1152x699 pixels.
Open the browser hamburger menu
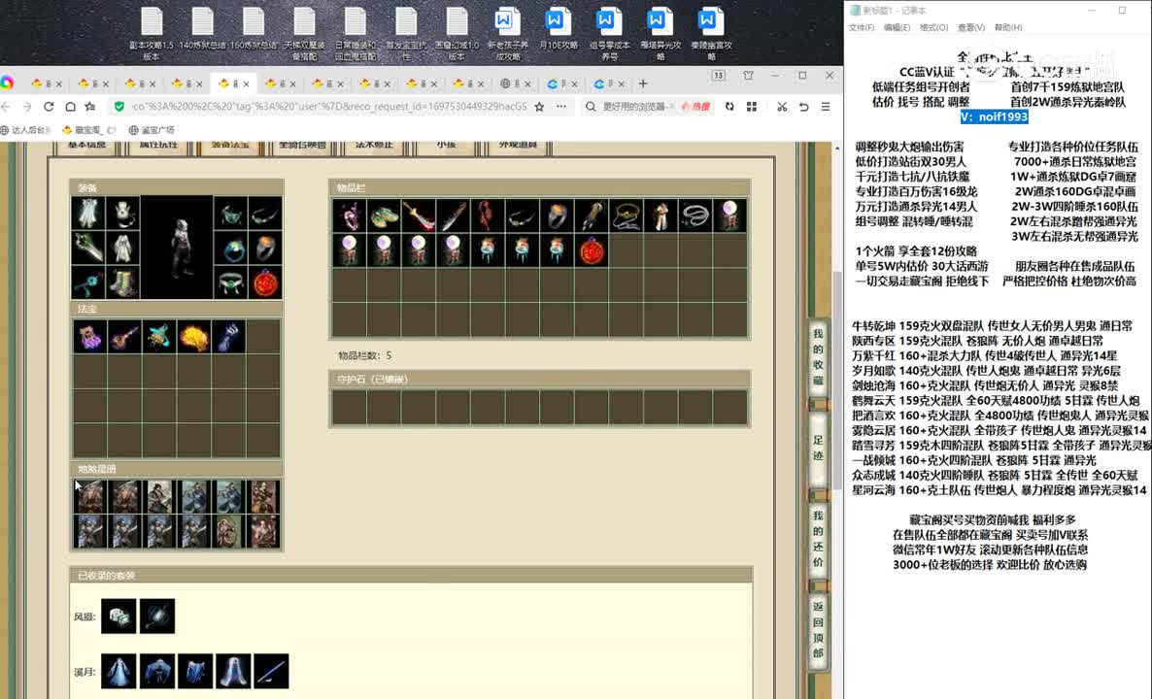click(826, 107)
